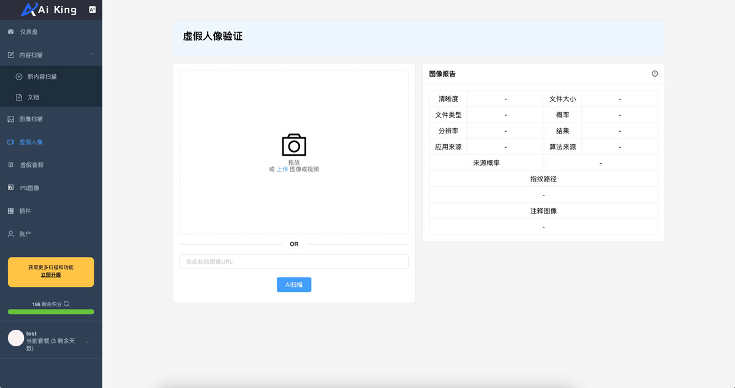Viewport: 735px width, 388px height.
Task: Click the OR divider label
Action: click(x=294, y=244)
